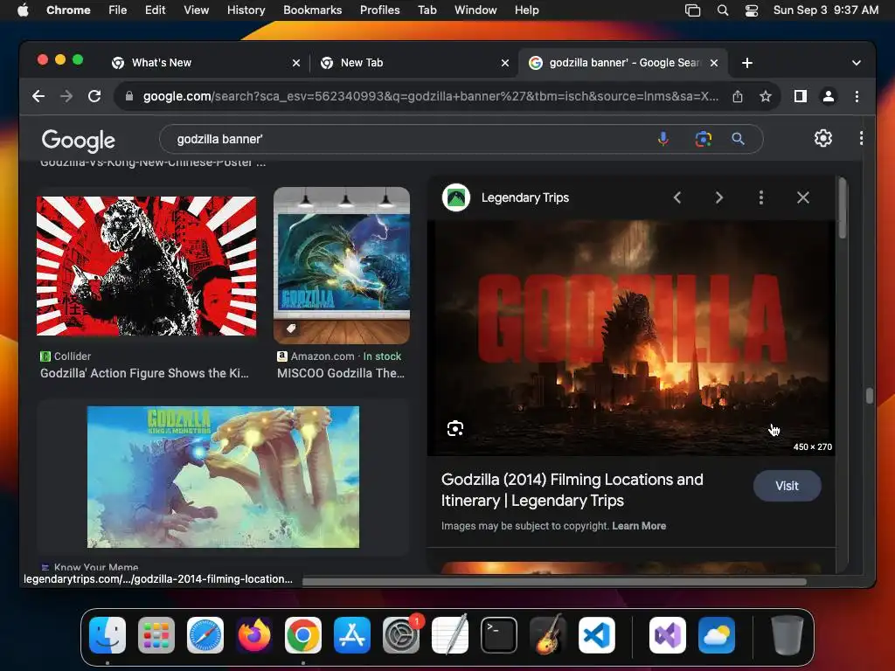The image size is (895, 671).
Task: Select the Amazon Godzilla backdrop thumbnail
Action: (x=342, y=266)
